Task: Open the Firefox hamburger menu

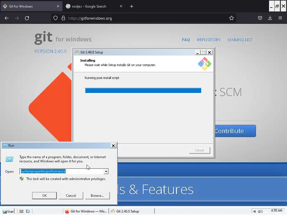Action: click(x=280, y=18)
